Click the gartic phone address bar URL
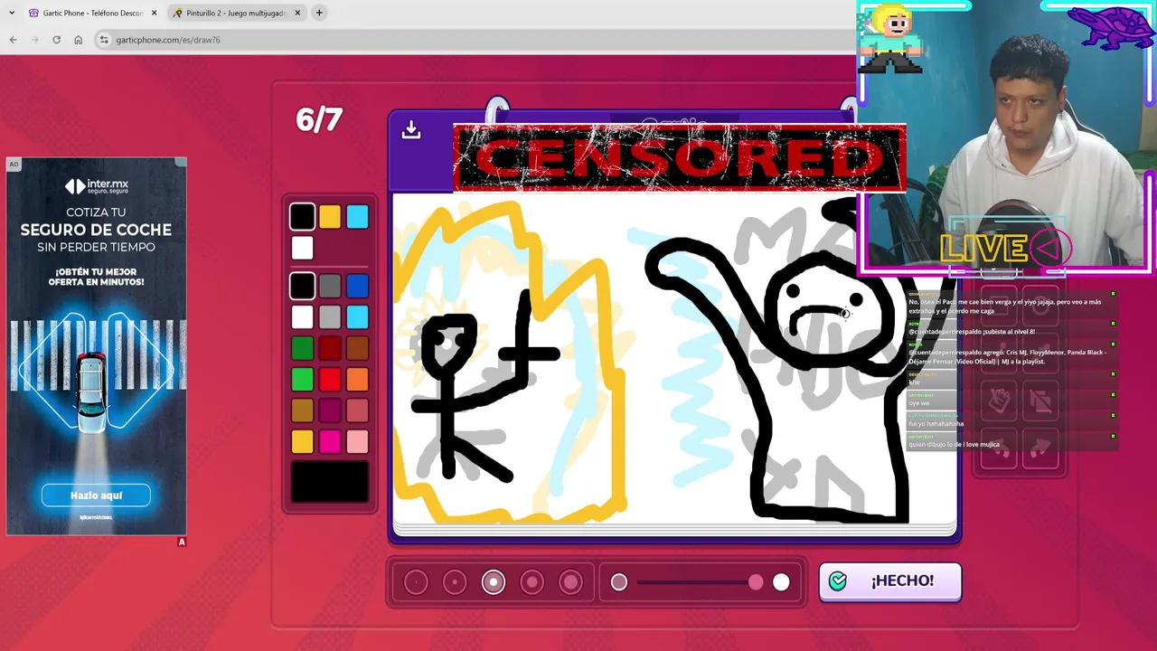This screenshot has height=651, width=1157. pos(168,40)
